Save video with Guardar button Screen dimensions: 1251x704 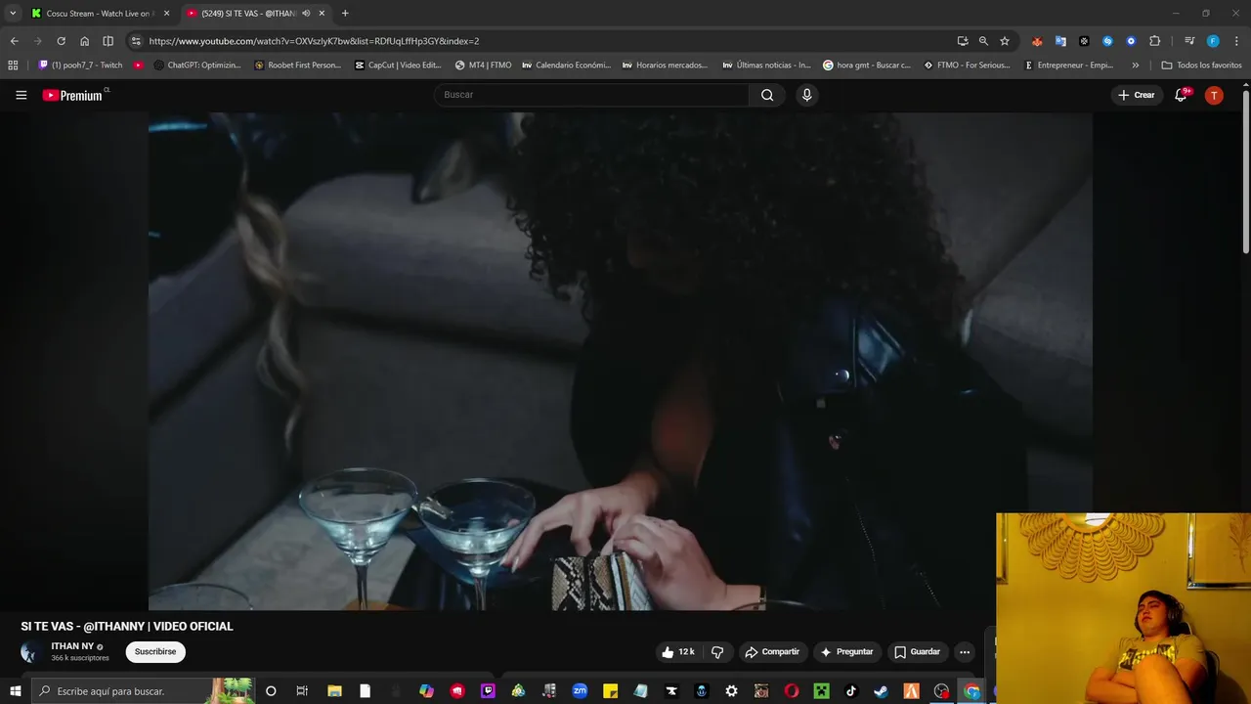coord(917,652)
